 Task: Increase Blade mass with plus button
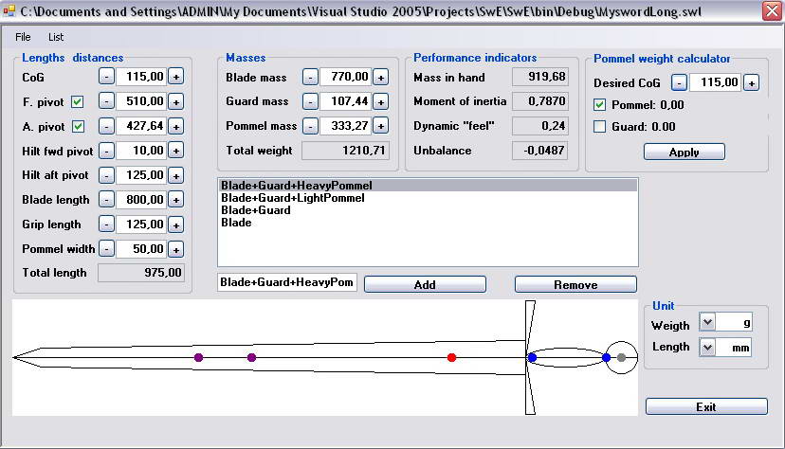(x=380, y=78)
